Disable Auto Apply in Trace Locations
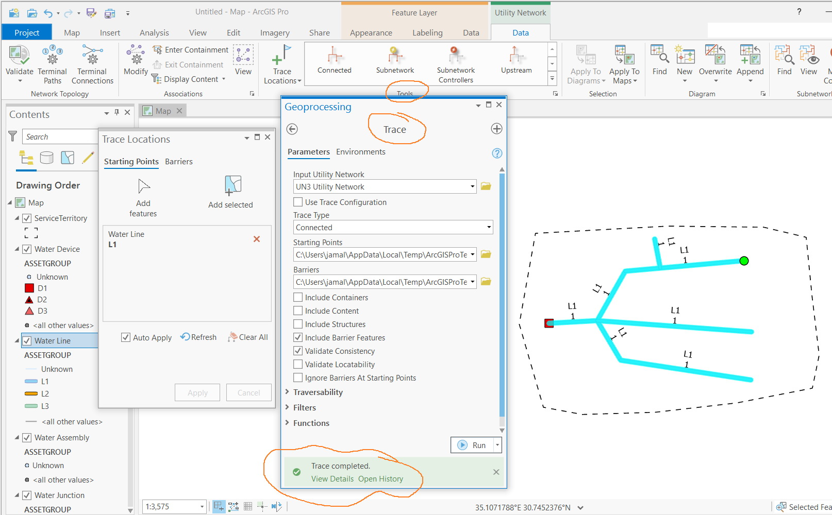Screen dimensions: 832x515 pos(126,337)
